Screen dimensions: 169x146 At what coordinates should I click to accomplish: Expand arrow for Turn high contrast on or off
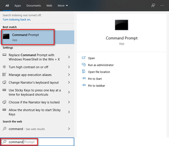pyautogui.click(x=69, y=67)
